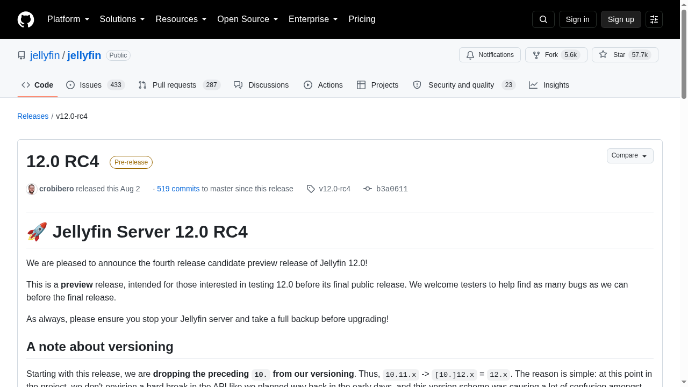The width and height of the screenshot is (688, 387).
Task: Open the Pull requests tab
Action: [180, 85]
